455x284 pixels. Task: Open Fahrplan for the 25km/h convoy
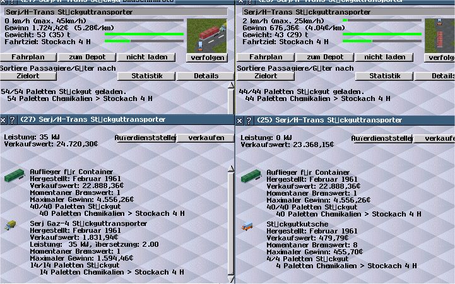(x=266, y=57)
